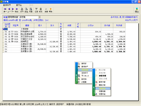The width and height of the screenshot is (141, 106).
Task: Open the calculator icon left of 帮助
Action: (46, 10)
